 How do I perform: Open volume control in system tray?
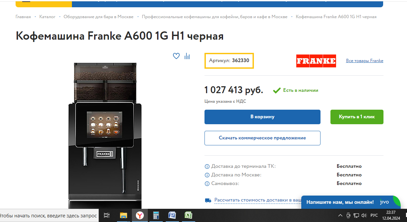[364, 215]
